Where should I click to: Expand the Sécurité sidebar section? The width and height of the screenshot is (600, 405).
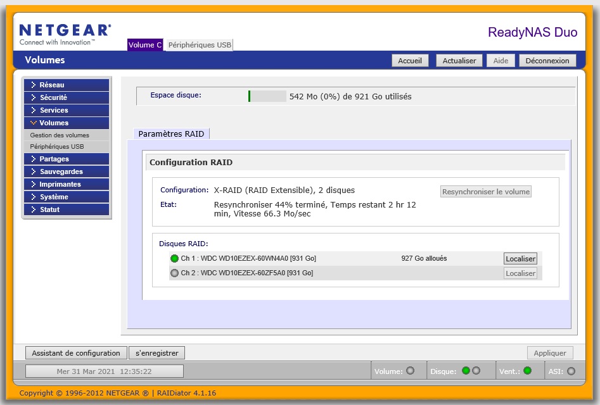66,97
